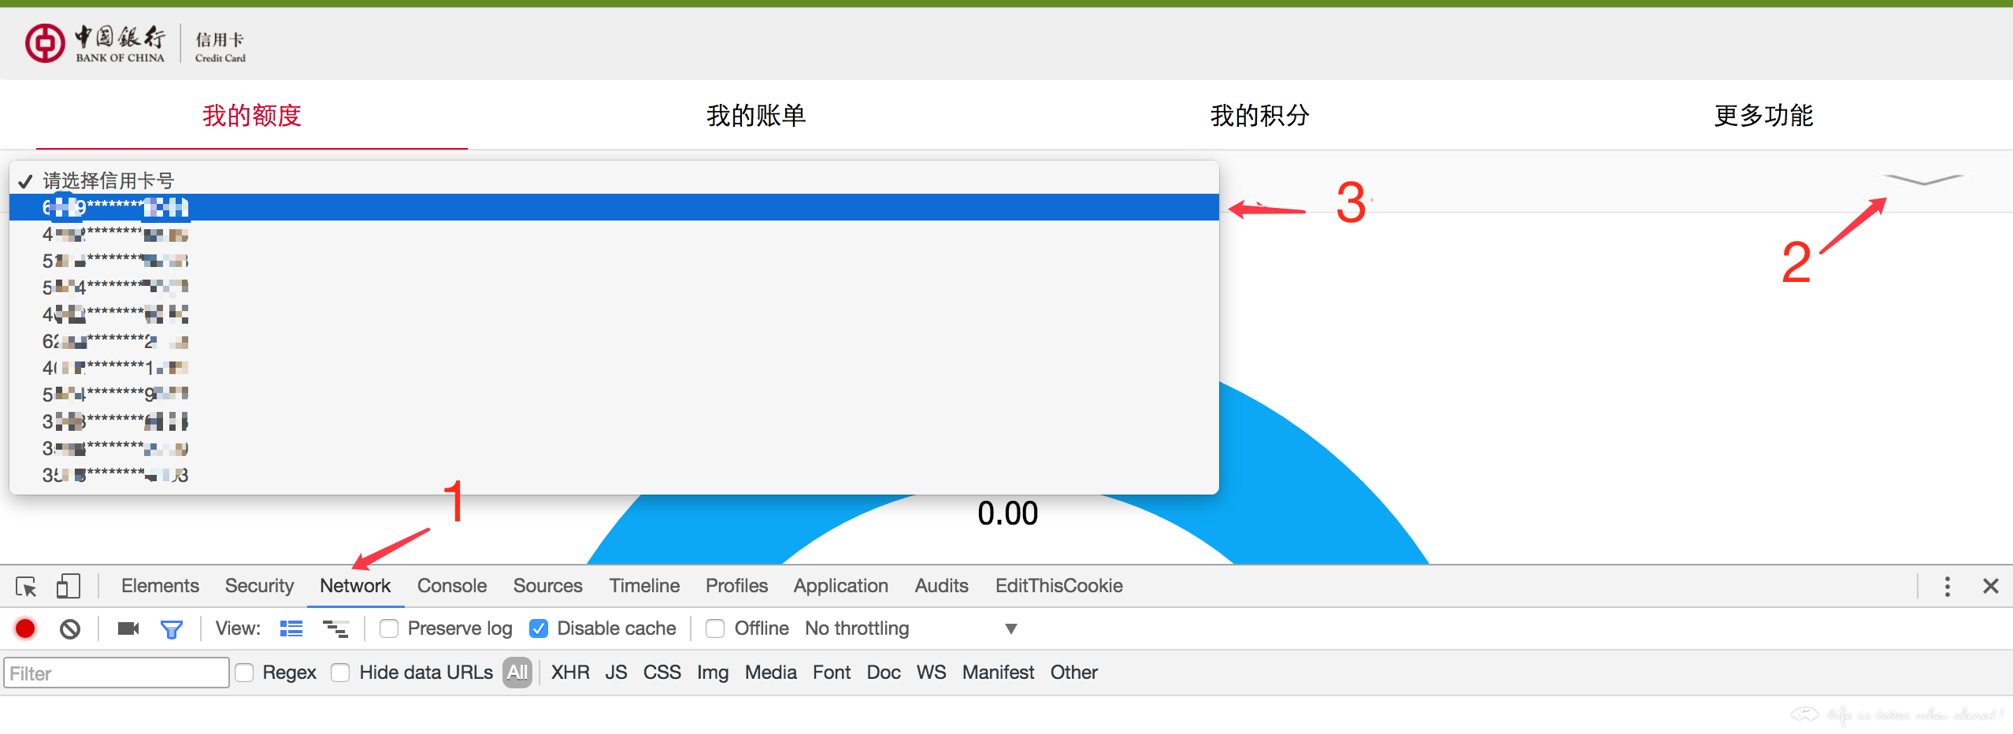
Task: Uncheck Disable cache checkbox
Action: (x=539, y=628)
